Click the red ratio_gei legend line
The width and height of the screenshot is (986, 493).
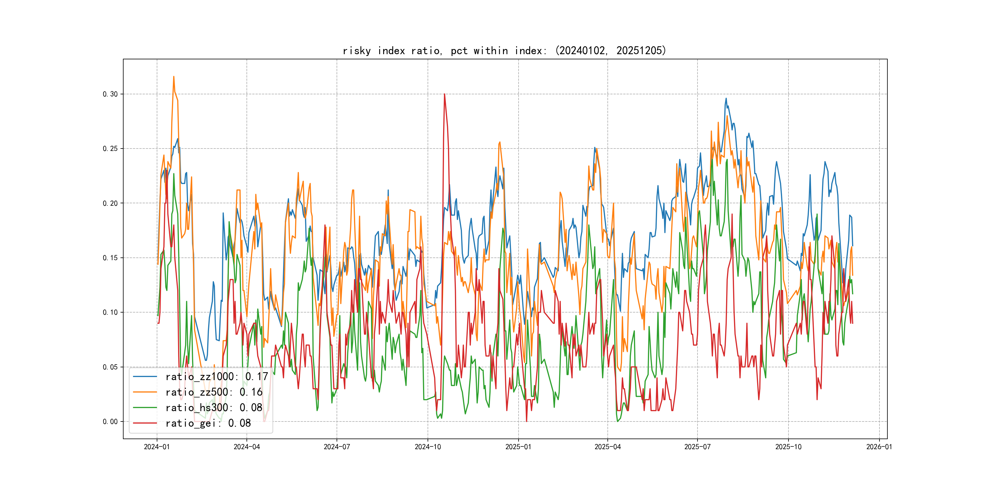tap(145, 423)
